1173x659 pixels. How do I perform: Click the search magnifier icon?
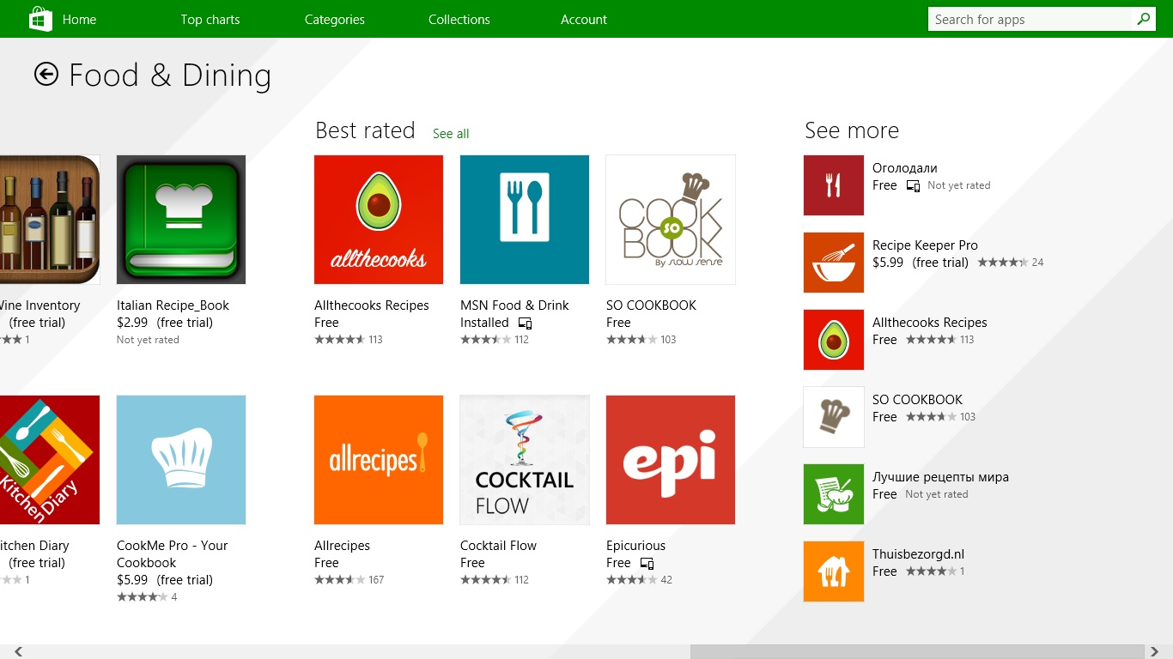pos(1144,19)
